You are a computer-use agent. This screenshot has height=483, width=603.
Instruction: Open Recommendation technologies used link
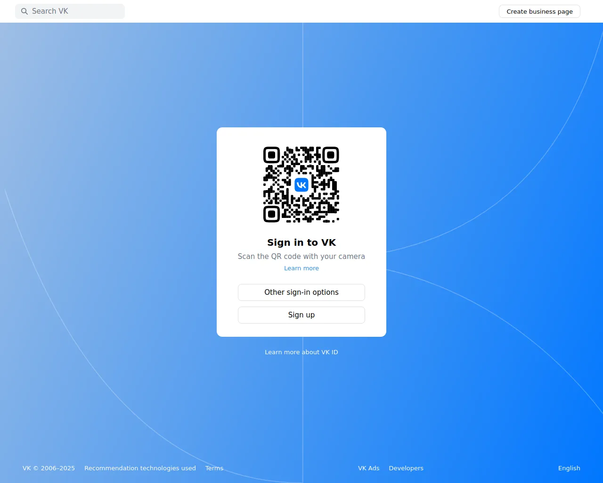click(140, 468)
